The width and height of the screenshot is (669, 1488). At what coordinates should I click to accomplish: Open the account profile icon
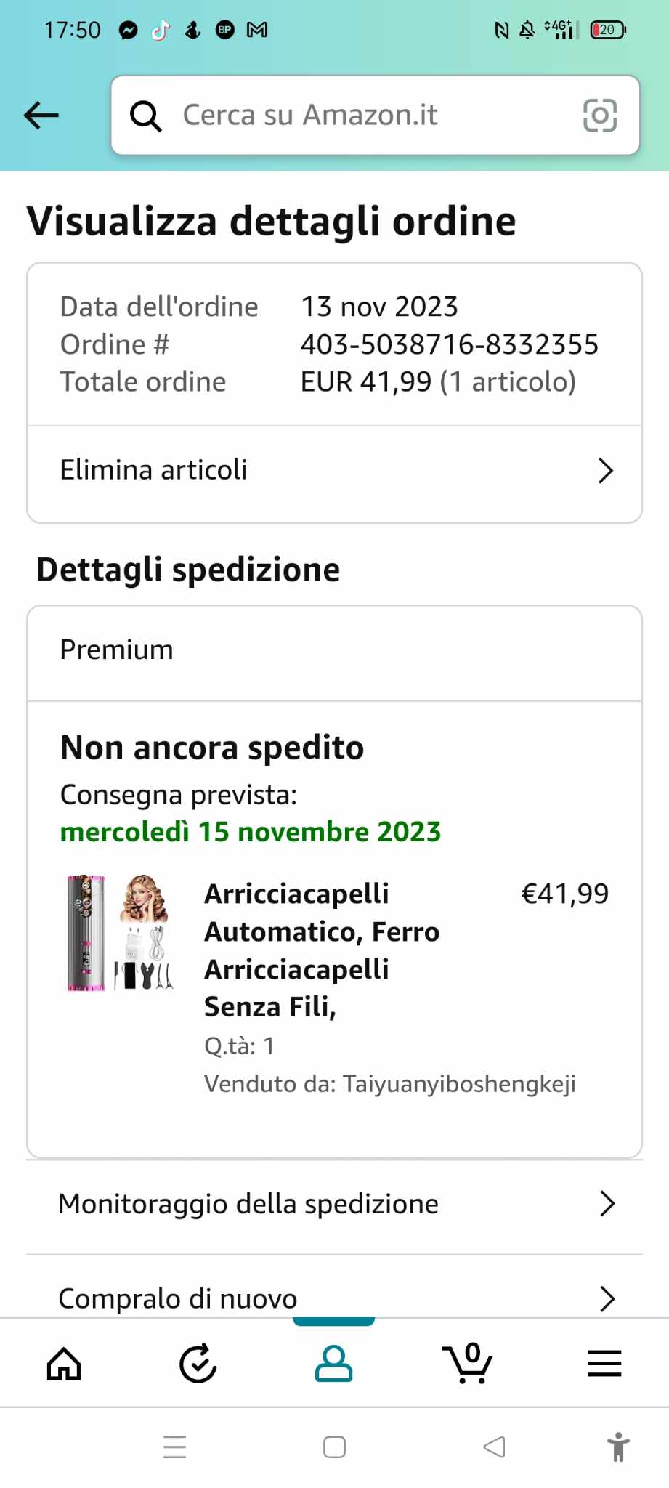(x=333, y=1364)
